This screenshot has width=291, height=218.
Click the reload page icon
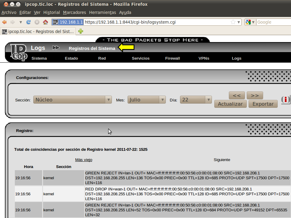[29, 22]
